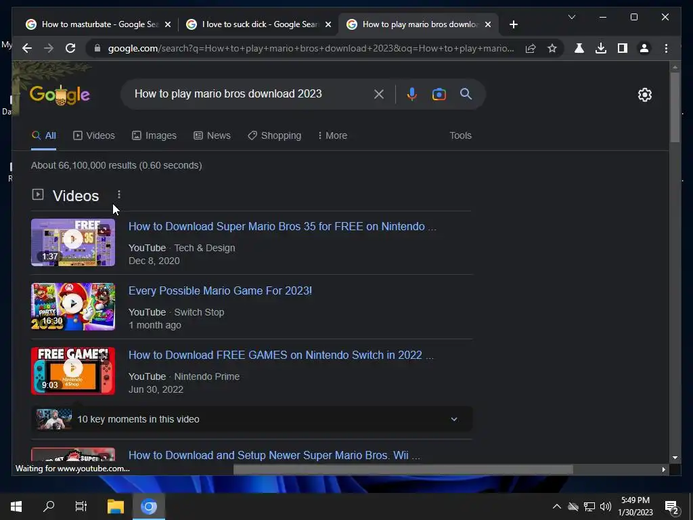Image resolution: width=693 pixels, height=520 pixels.
Task: Switch to the Shopping search tab
Action: (275, 135)
